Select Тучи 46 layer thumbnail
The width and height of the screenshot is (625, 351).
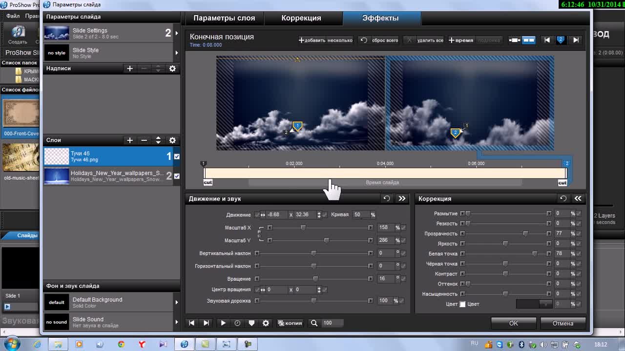tap(57, 156)
